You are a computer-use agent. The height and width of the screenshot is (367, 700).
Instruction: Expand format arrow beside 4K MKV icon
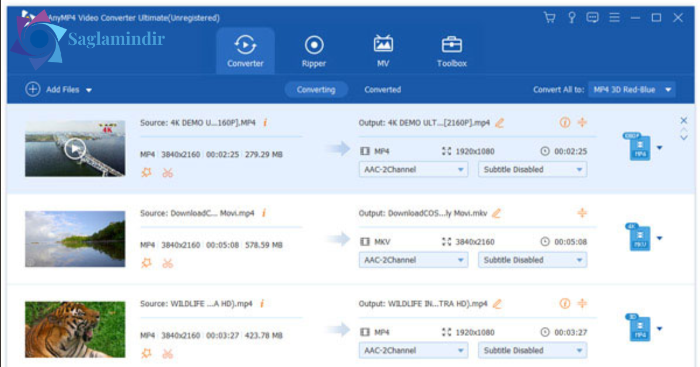pyautogui.click(x=659, y=238)
